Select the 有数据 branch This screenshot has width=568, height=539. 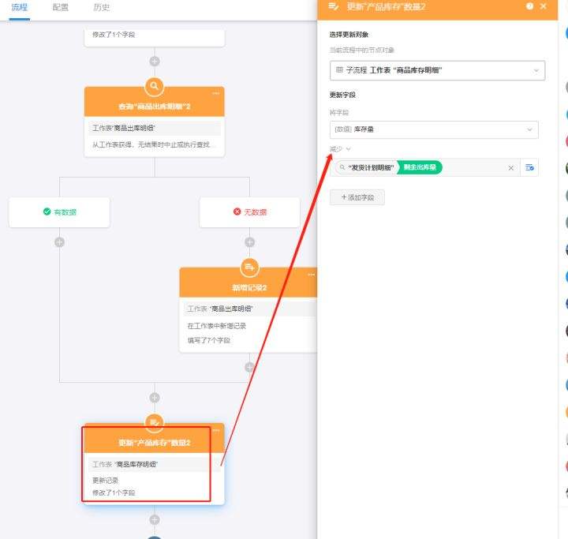(59, 212)
